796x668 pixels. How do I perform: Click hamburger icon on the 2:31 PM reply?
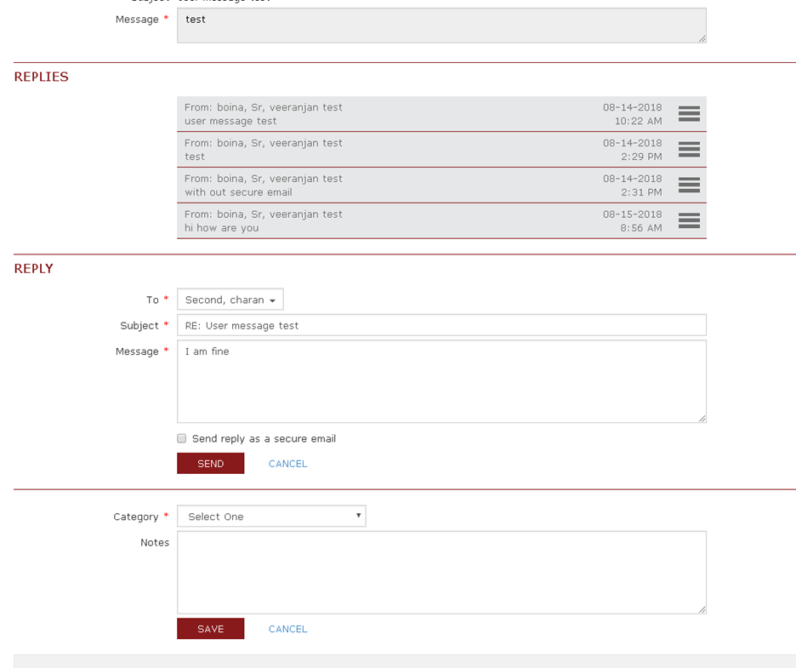pyautogui.click(x=689, y=186)
